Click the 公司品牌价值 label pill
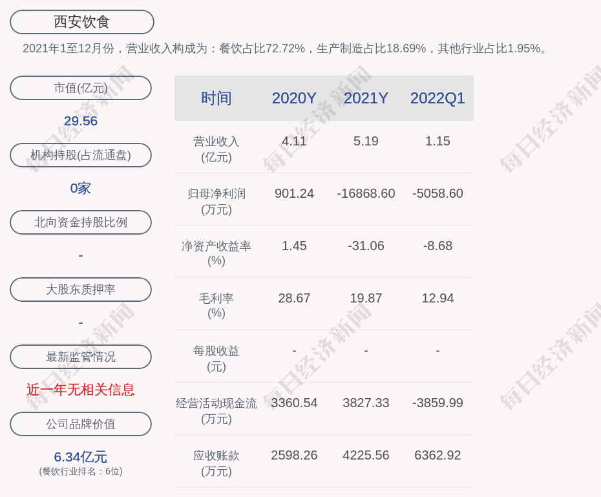Viewport: 601px width, 497px height. point(81,424)
